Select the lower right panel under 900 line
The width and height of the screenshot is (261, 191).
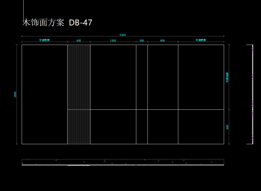click(201, 127)
